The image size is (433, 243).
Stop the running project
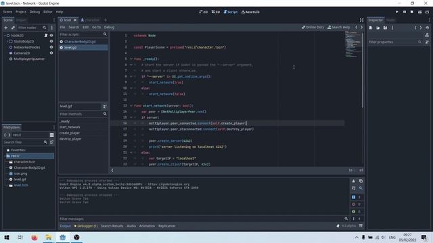tap(412, 12)
